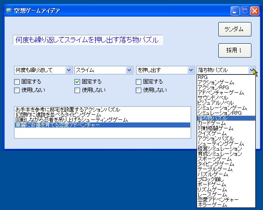263x210 pixels.
Task: Pick ビジュアルノベル from the list
Action: (226, 103)
